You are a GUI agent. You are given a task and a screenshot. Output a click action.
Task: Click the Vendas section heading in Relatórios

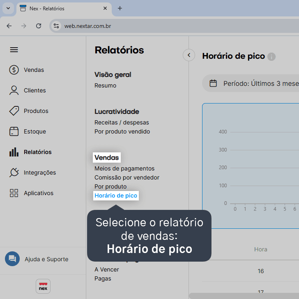tap(107, 158)
